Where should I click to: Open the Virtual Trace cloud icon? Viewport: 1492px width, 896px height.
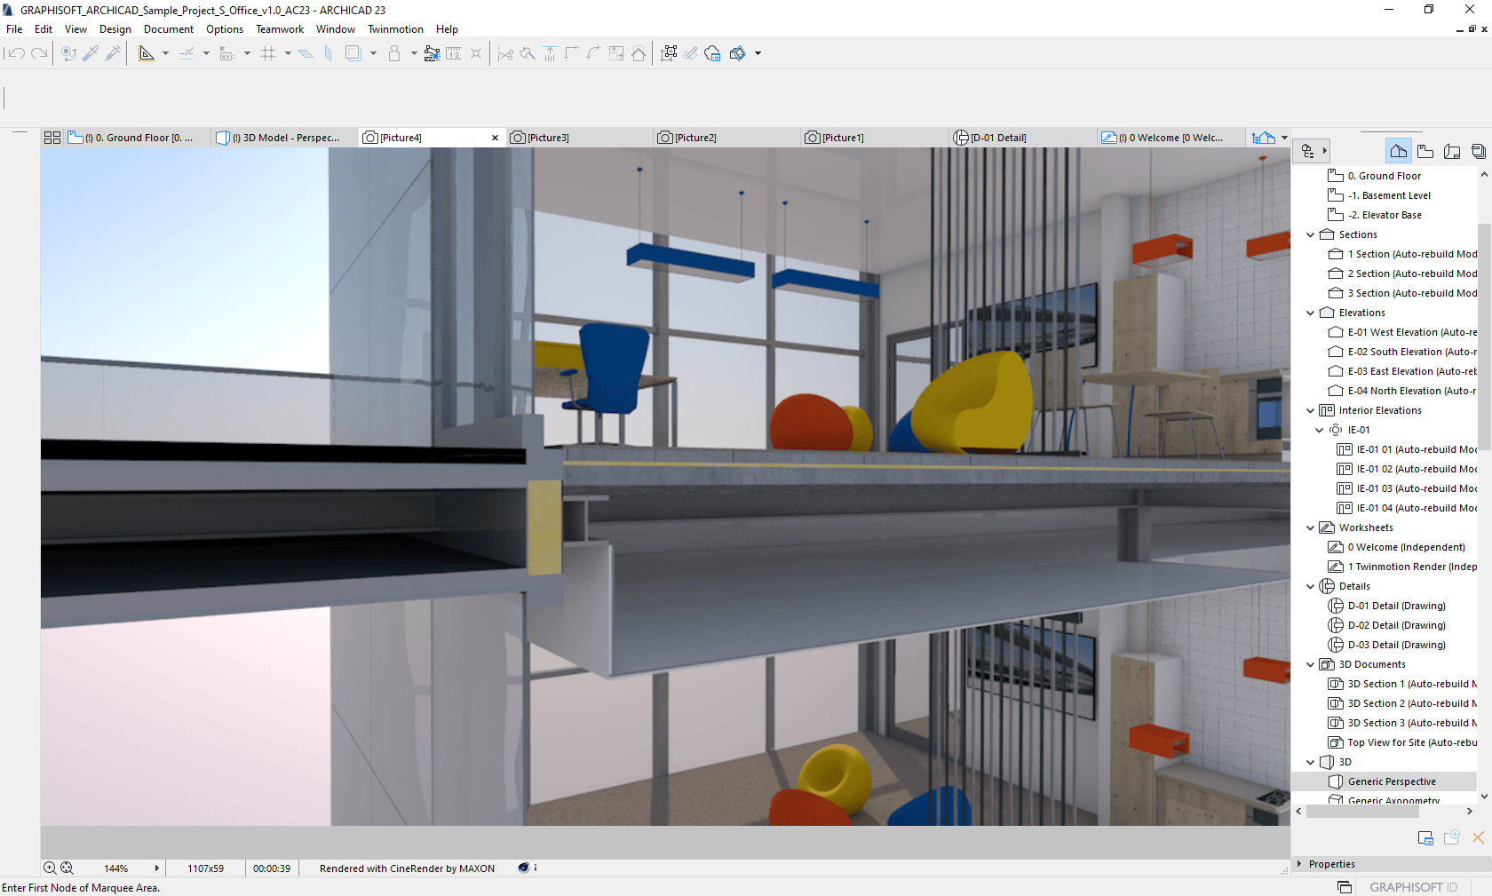pyautogui.click(x=712, y=53)
